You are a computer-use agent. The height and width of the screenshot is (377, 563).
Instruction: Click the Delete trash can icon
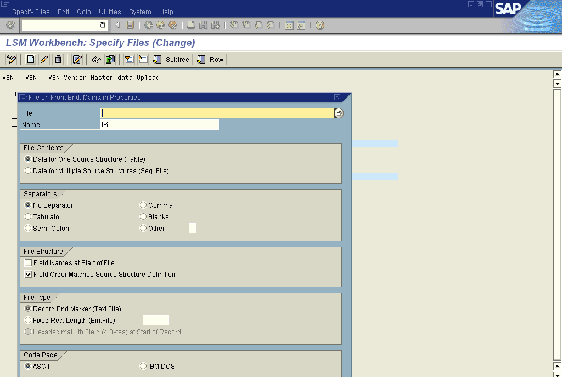click(58, 59)
